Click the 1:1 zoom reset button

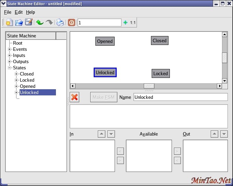(133, 23)
